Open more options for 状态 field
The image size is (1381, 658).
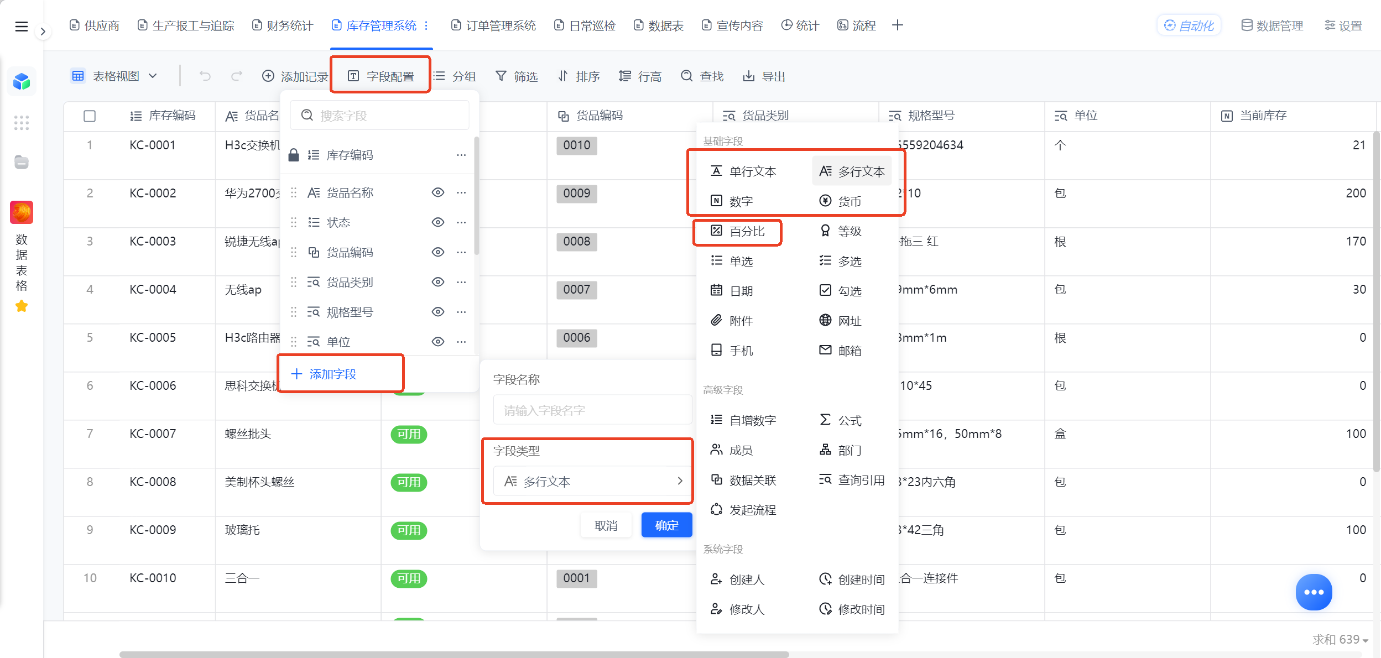(461, 222)
